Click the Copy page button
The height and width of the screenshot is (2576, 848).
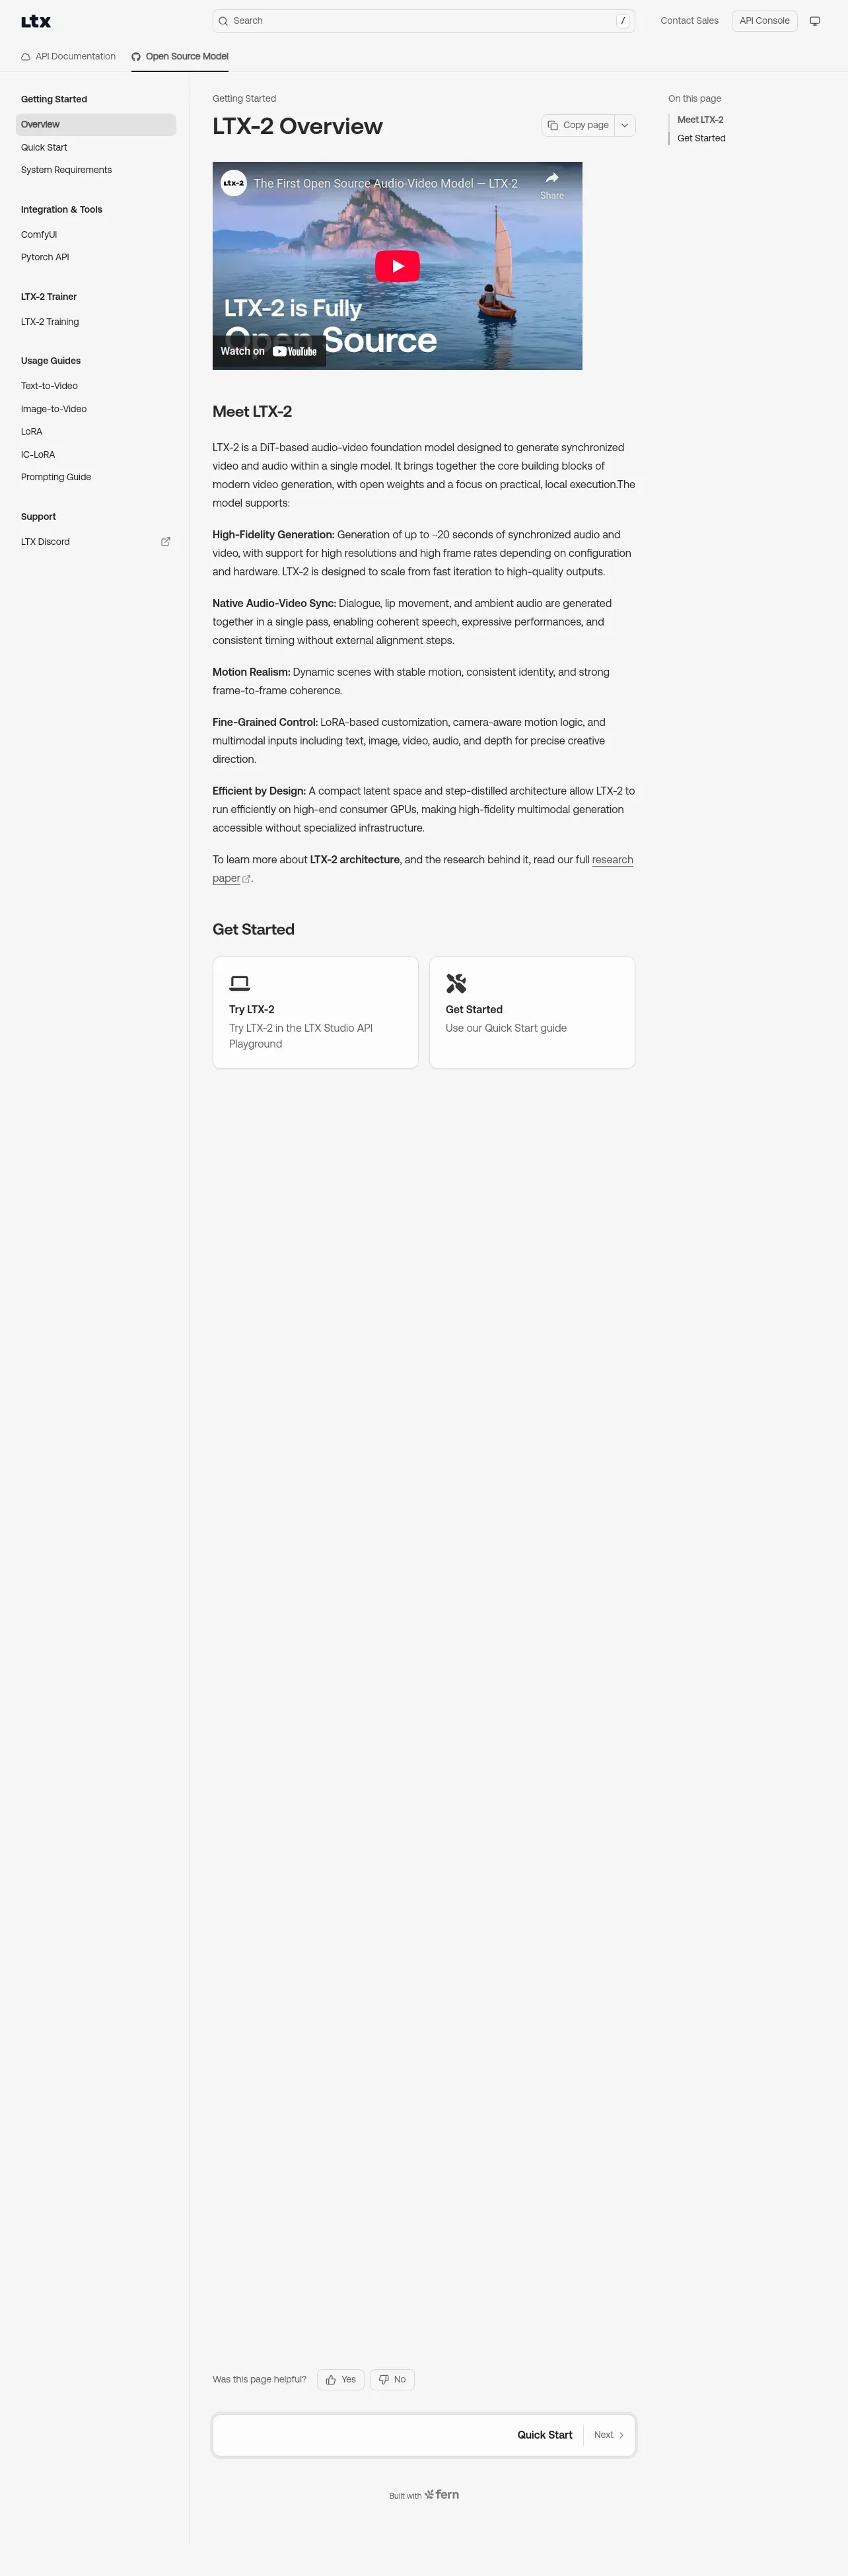tap(578, 125)
